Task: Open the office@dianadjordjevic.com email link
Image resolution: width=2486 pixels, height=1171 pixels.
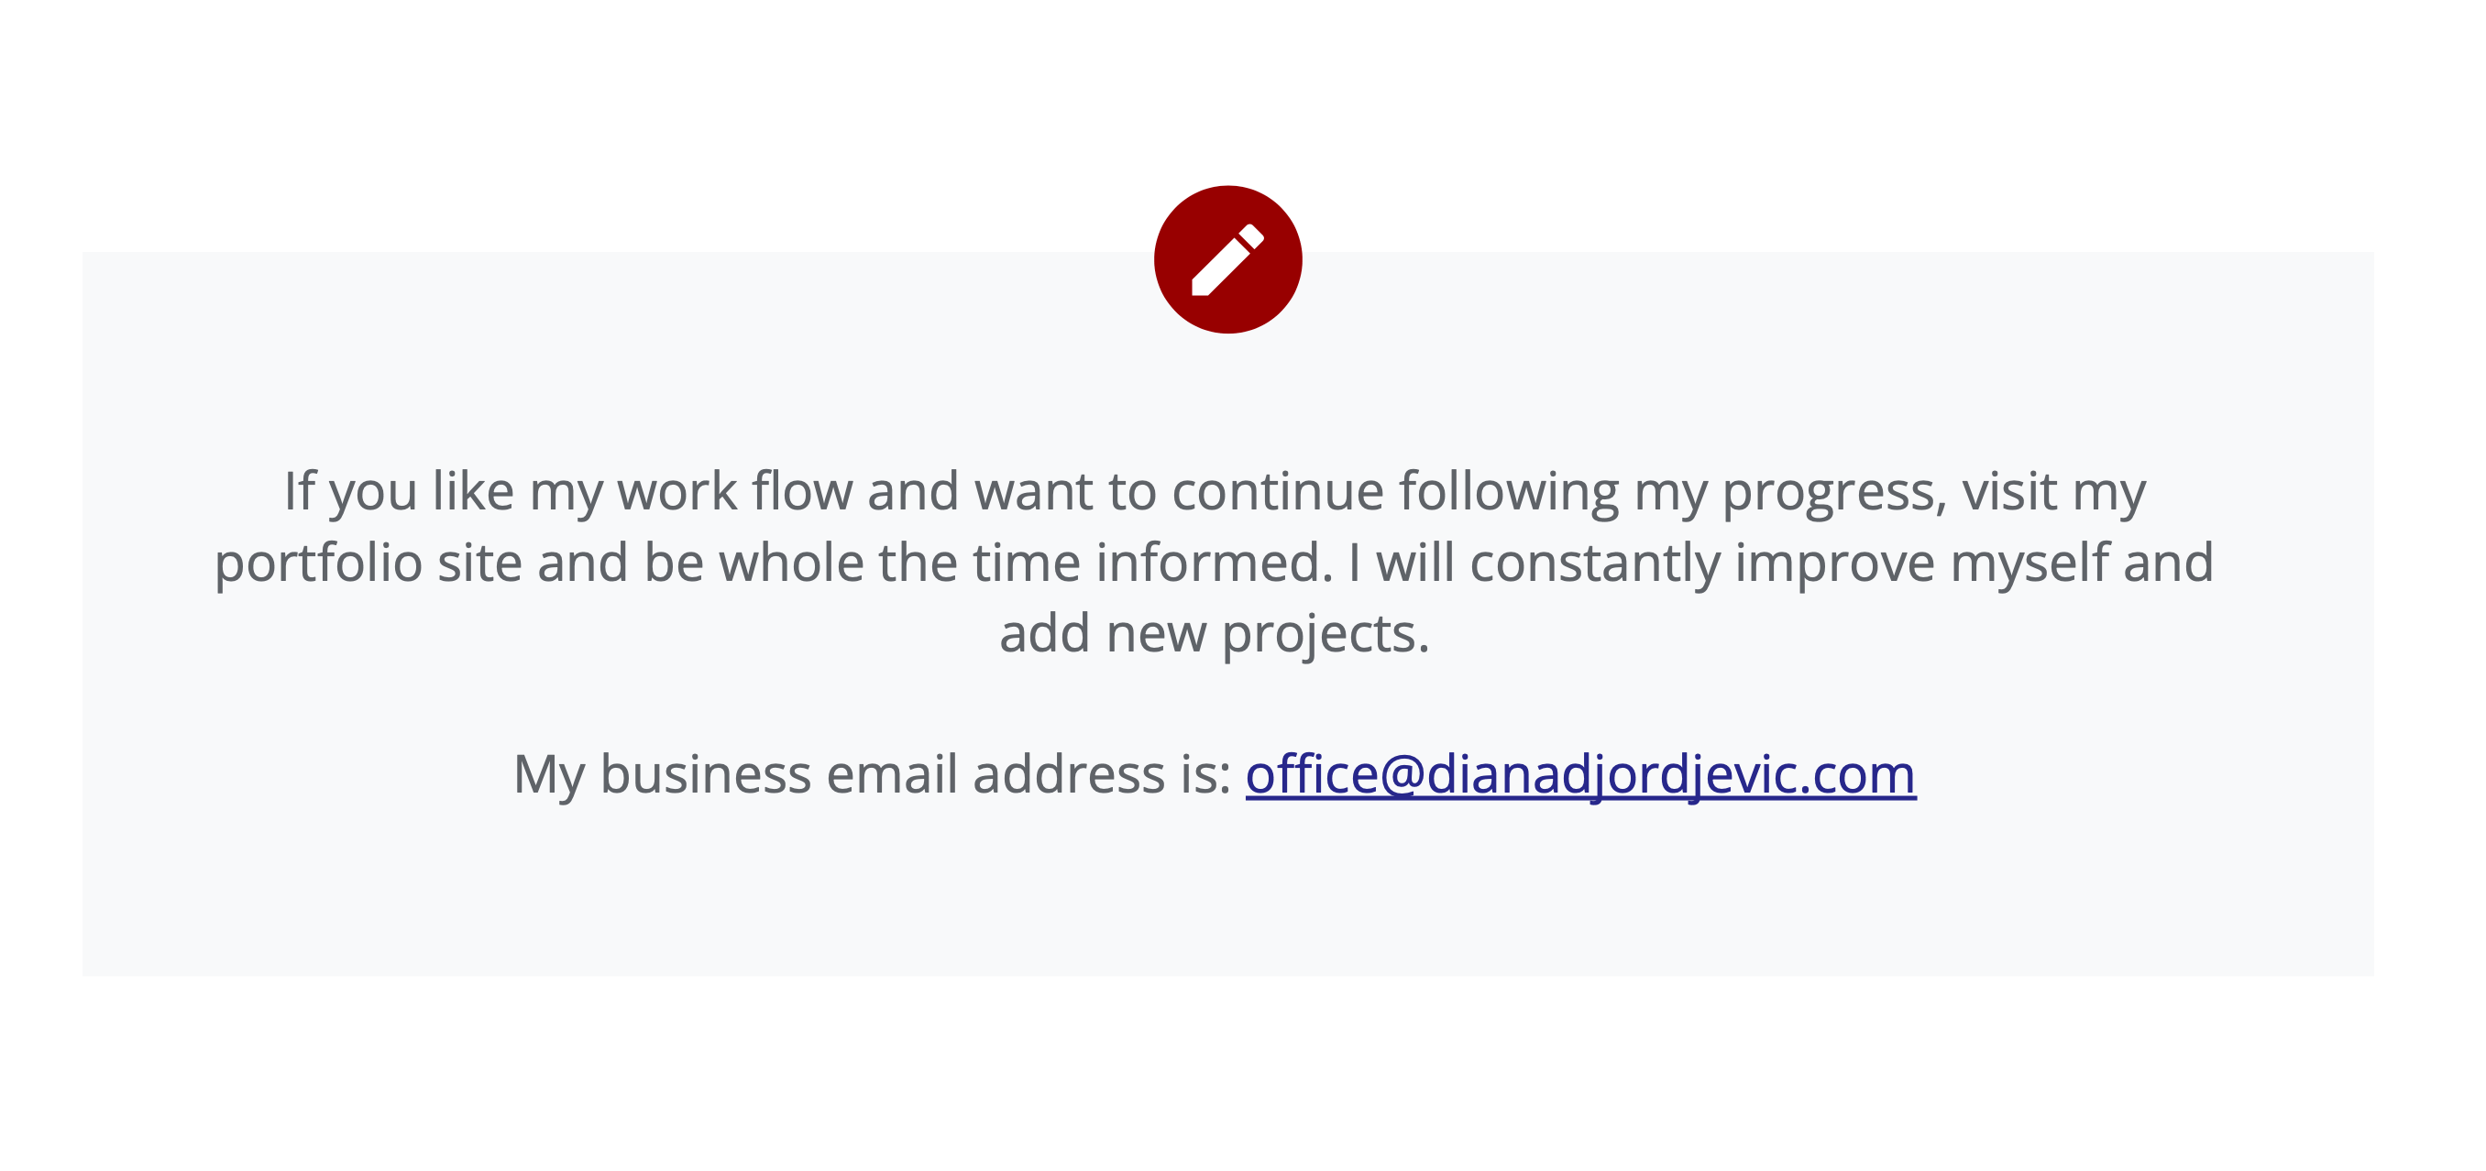Action: 1579,774
